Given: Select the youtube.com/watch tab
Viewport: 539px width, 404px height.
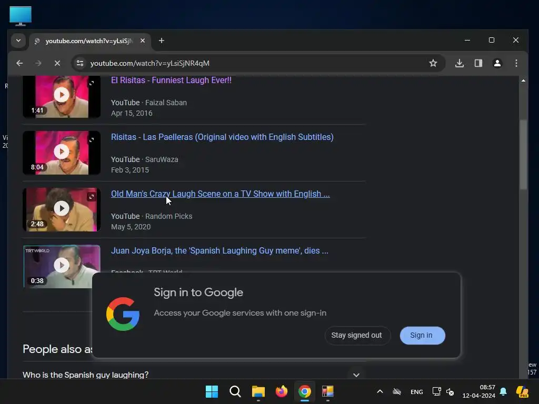Looking at the screenshot, I should coord(88,41).
